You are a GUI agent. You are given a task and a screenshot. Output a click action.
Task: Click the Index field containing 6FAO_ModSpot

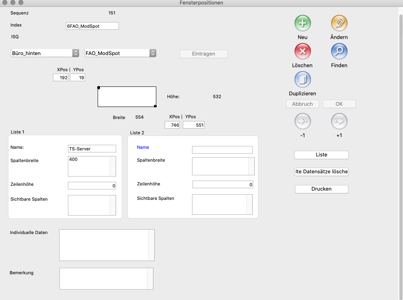tap(92, 26)
